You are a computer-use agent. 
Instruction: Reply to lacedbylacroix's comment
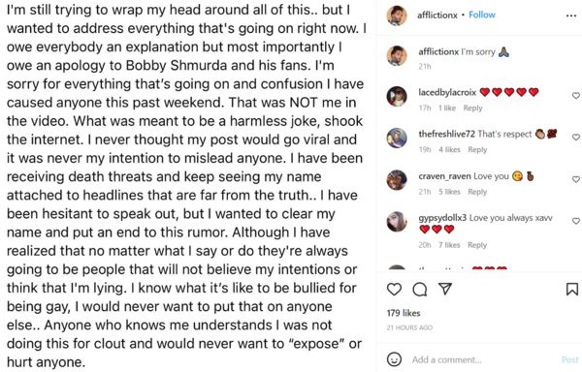pyautogui.click(x=473, y=108)
